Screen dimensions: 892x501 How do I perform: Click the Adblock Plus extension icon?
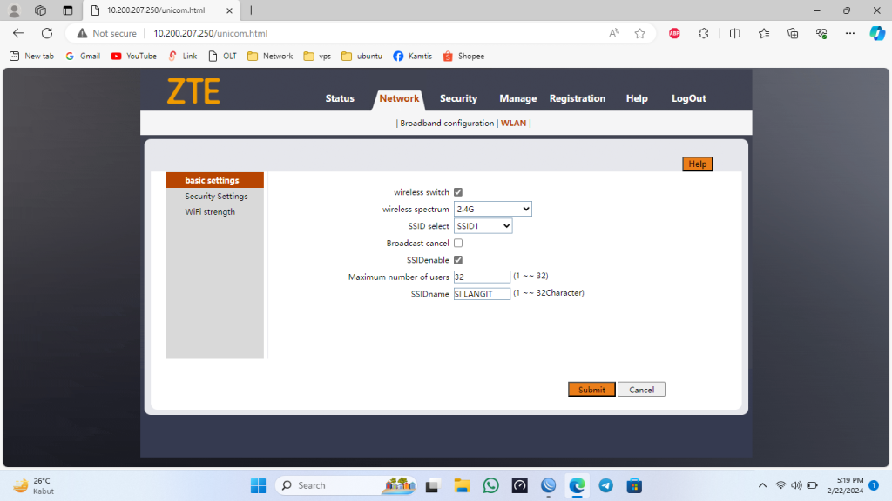tap(674, 33)
